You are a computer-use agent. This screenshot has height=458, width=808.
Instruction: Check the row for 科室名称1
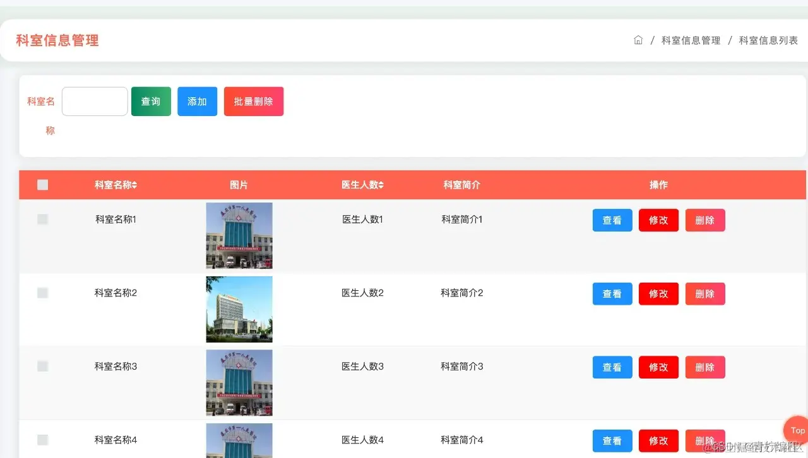43,219
